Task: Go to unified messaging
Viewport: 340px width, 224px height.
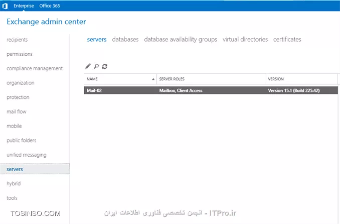Action: (27, 155)
